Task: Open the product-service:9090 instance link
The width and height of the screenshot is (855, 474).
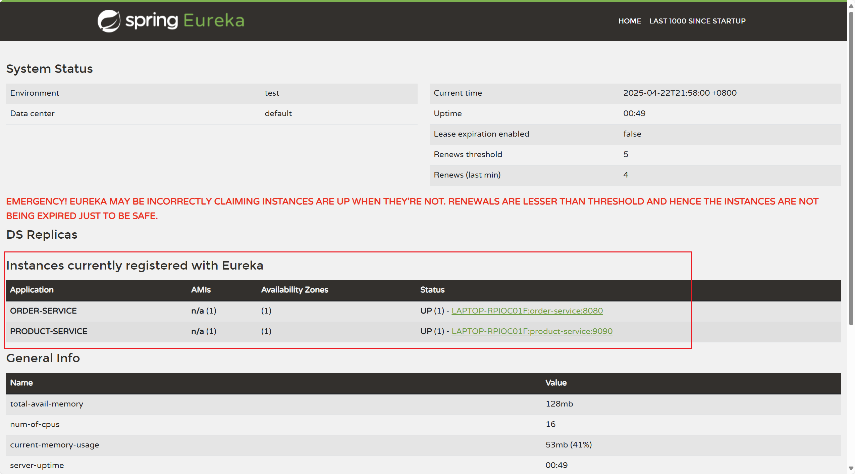Action: pos(532,331)
